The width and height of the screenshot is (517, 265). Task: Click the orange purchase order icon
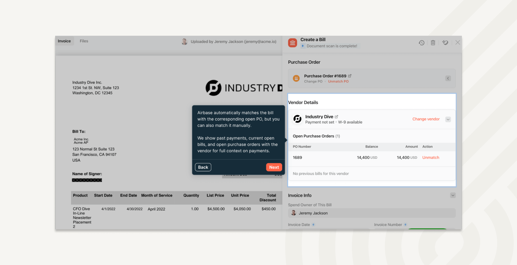(296, 78)
